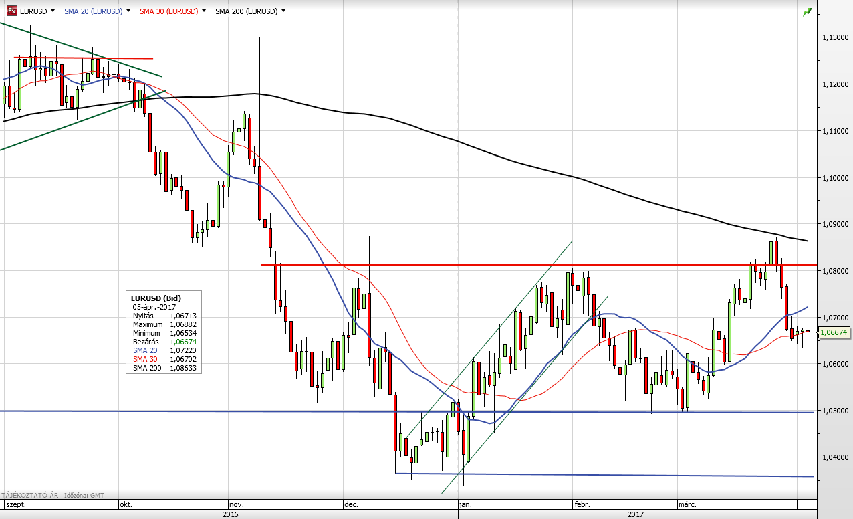Click the 1,04000 price axis label
This screenshot has width=853, height=519.
point(837,458)
